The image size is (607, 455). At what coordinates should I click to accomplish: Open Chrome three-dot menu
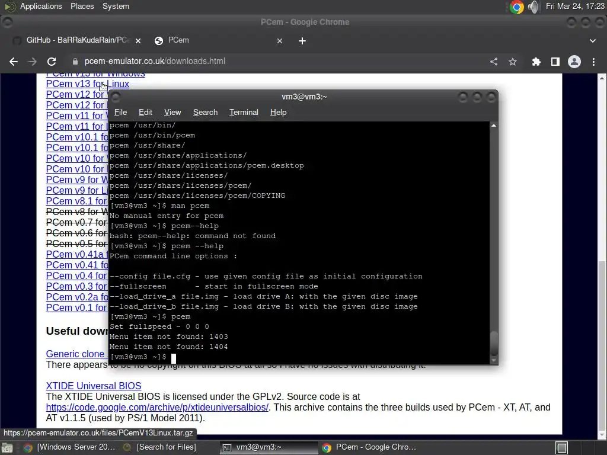593,62
